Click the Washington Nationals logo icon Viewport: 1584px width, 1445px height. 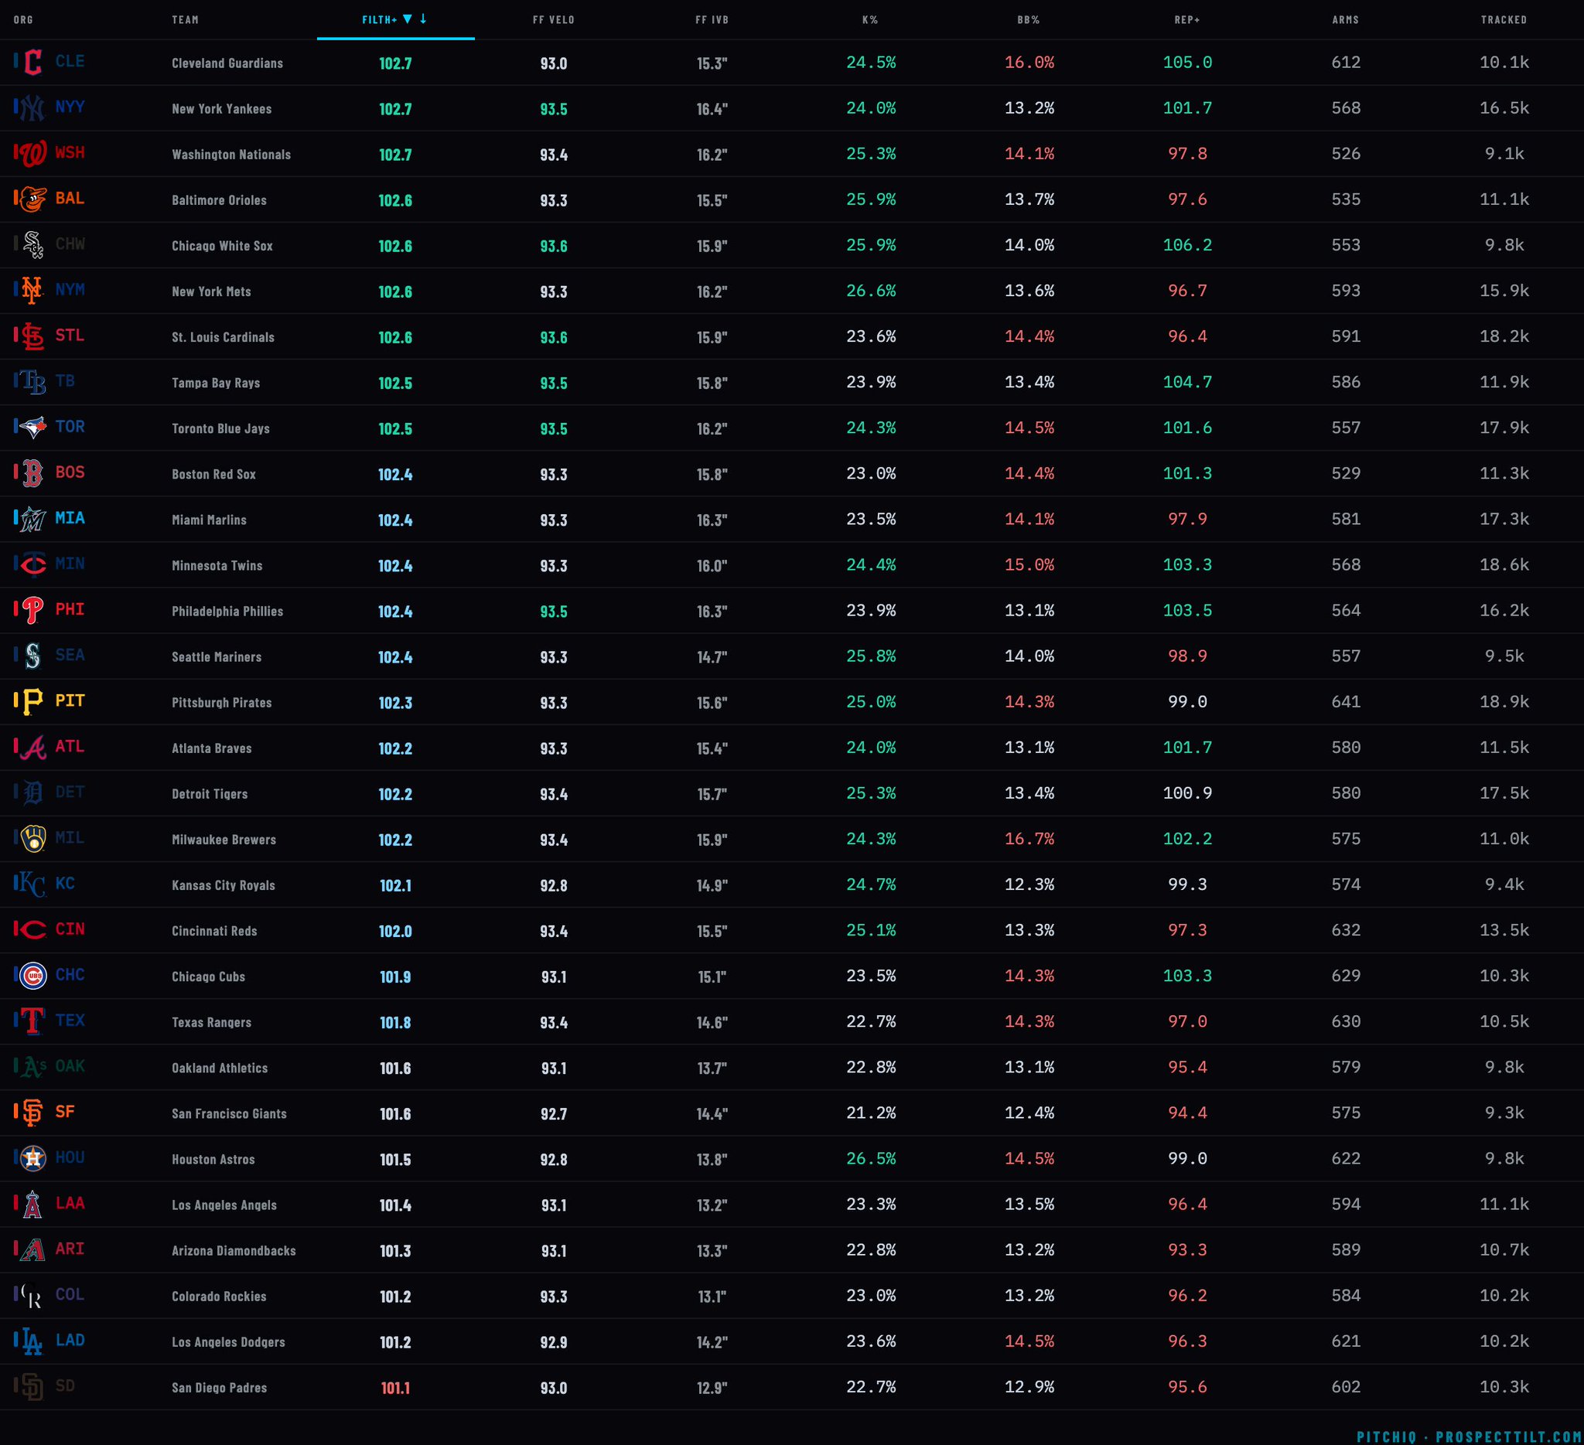click(32, 153)
